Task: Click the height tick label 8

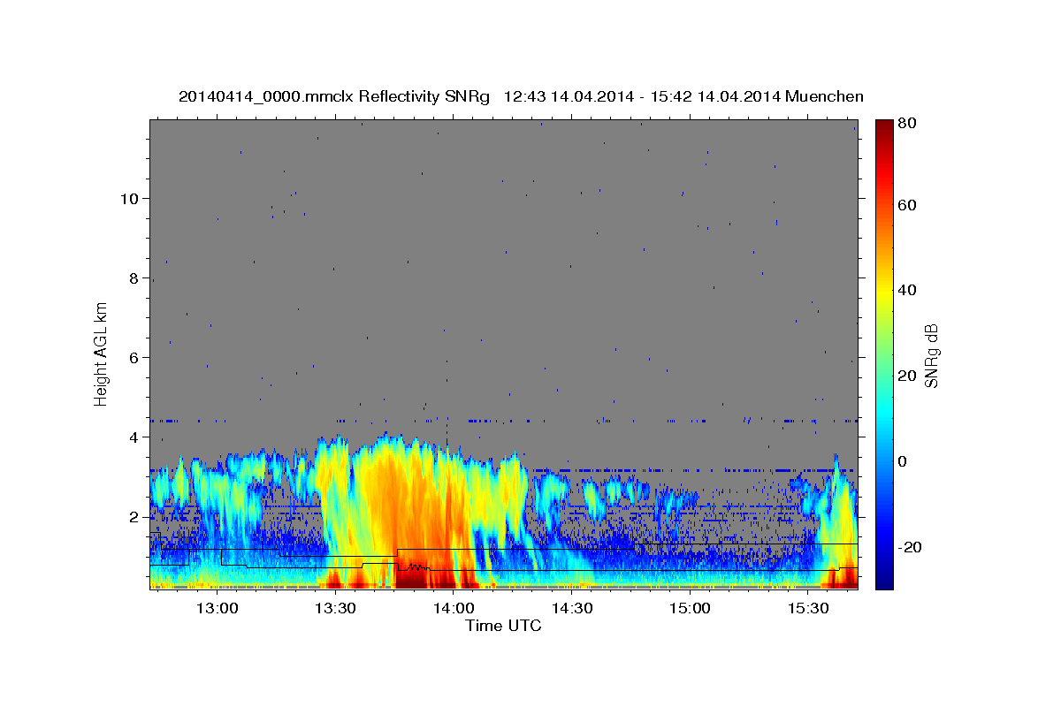Action: 134,277
